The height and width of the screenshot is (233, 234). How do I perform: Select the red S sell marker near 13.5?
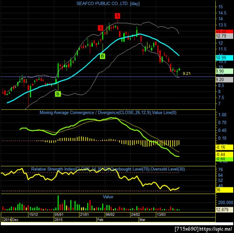point(101,28)
